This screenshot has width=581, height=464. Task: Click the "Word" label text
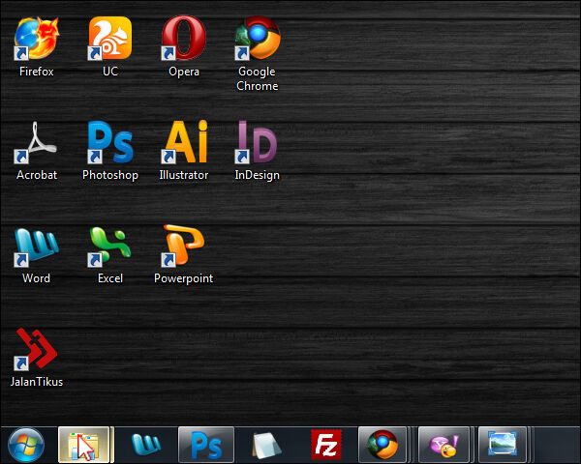click(x=36, y=278)
